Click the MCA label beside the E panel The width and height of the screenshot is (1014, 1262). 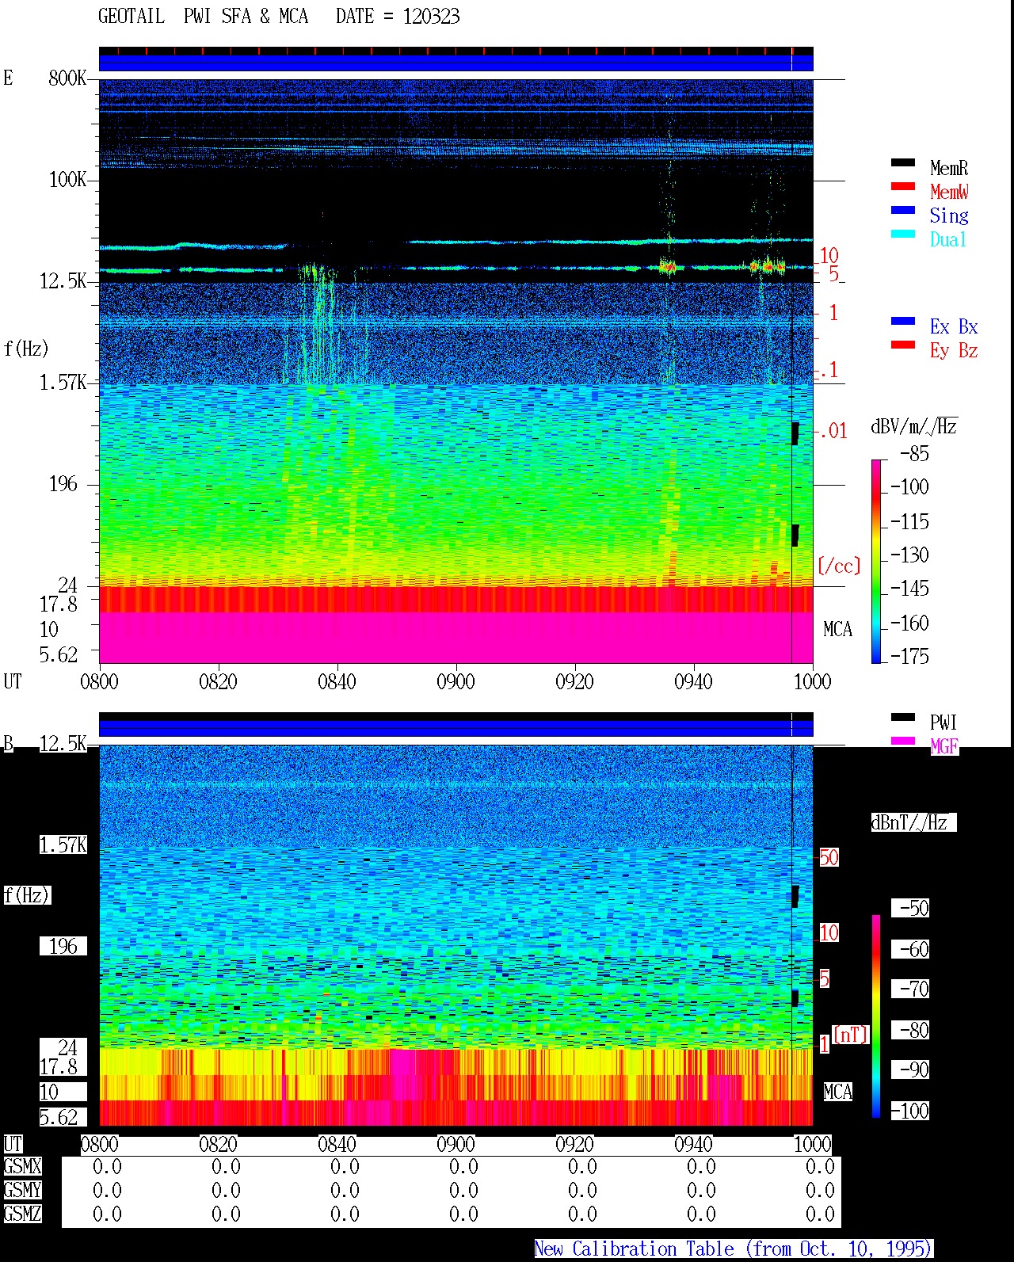838,629
